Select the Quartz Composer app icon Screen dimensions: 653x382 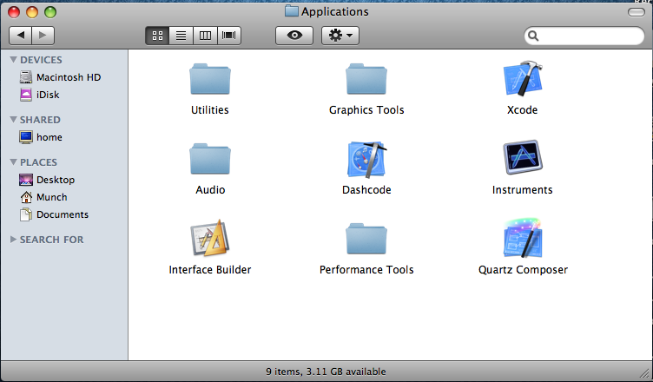[x=523, y=238]
